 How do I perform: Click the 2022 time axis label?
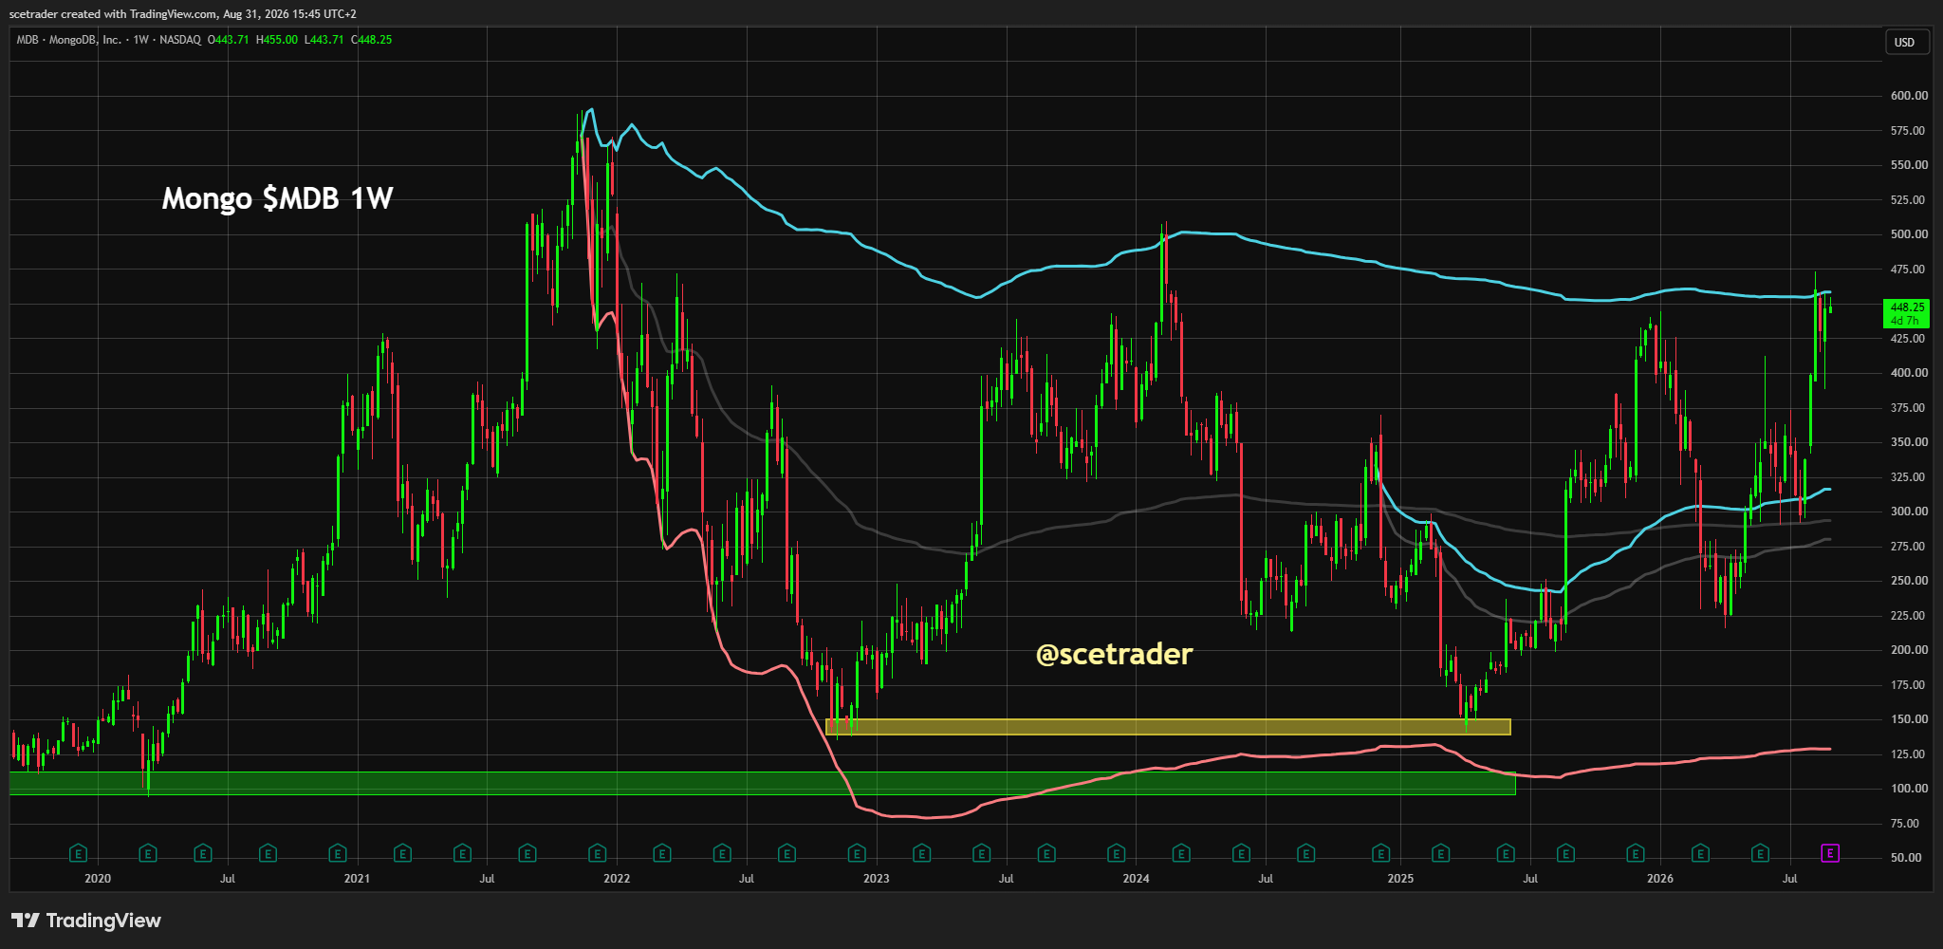coord(617,879)
